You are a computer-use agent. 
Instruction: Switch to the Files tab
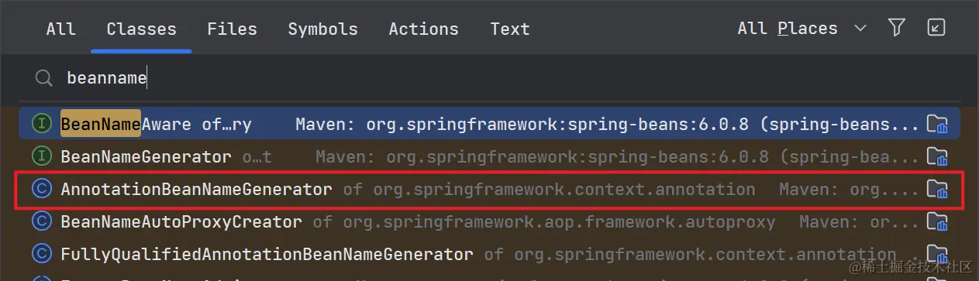(x=232, y=29)
